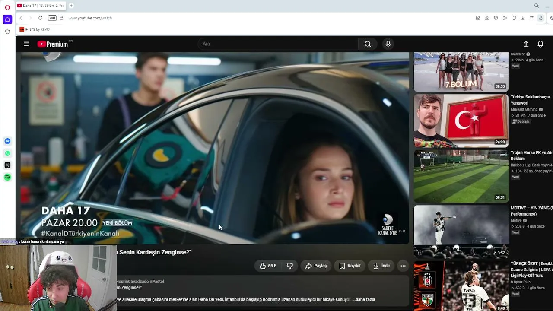Toggle the Opera VPN badge
The height and width of the screenshot is (311, 553).
click(52, 18)
